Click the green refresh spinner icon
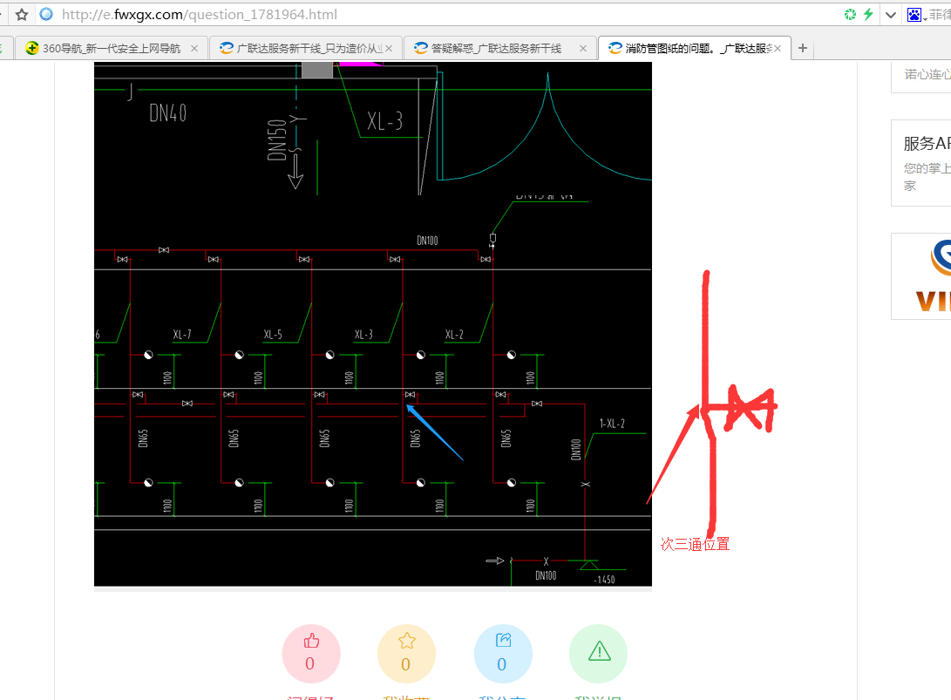 [x=850, y=15]
